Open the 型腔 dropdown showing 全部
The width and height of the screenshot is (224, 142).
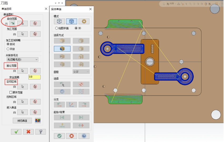coord(81,72)
